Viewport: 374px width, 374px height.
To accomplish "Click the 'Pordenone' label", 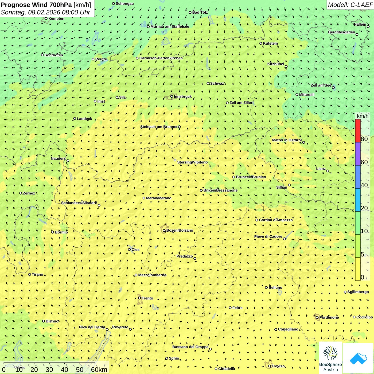I will (329, 317).
